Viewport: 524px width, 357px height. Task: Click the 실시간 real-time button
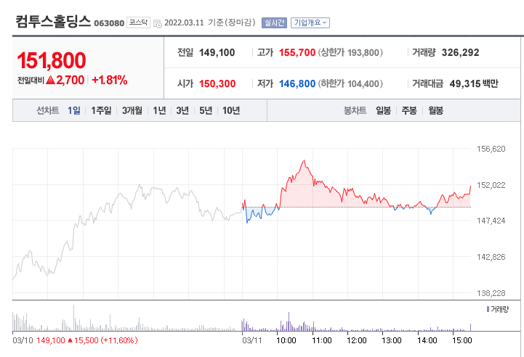[274, 22]
